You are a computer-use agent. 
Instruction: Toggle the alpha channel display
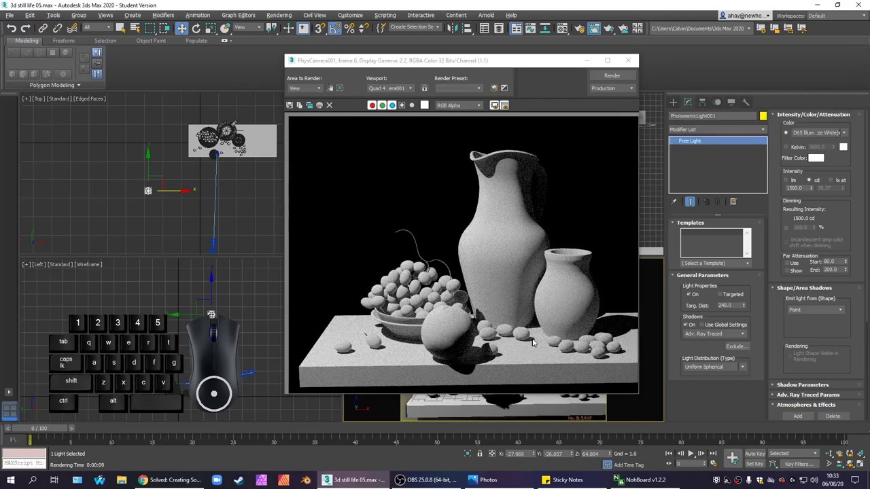point(402,105)
